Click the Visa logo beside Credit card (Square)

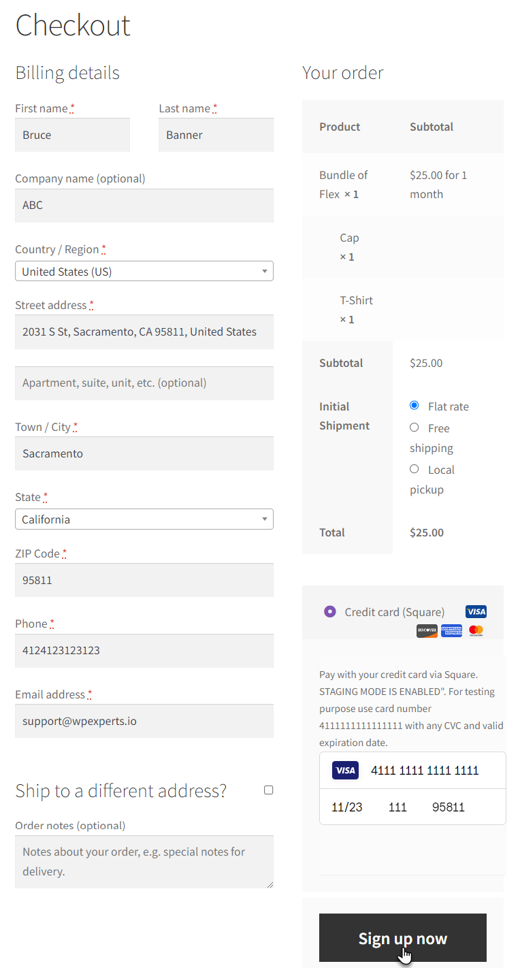point(476,611)
